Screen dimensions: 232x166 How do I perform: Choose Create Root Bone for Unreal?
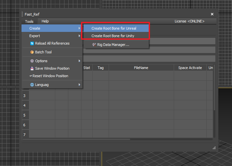[114, 28]
